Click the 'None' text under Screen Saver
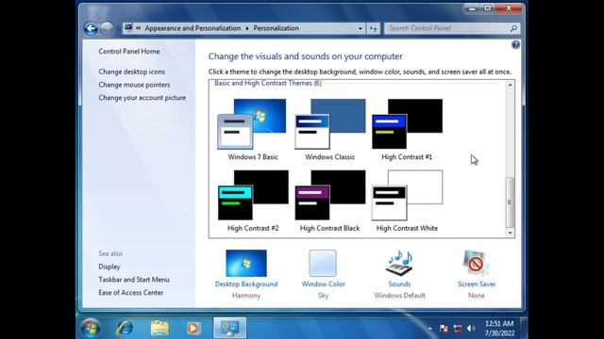Screen dimensions: 604x339 [x=477, y=295]
